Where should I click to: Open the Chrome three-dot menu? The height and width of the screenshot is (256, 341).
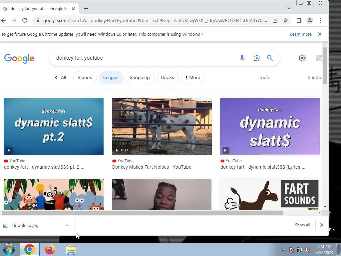click(x=320, y=20)
